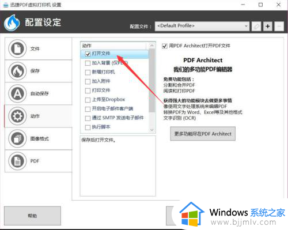
Task: Click the document icon beside 文件
Action: [x=17, y=48]
